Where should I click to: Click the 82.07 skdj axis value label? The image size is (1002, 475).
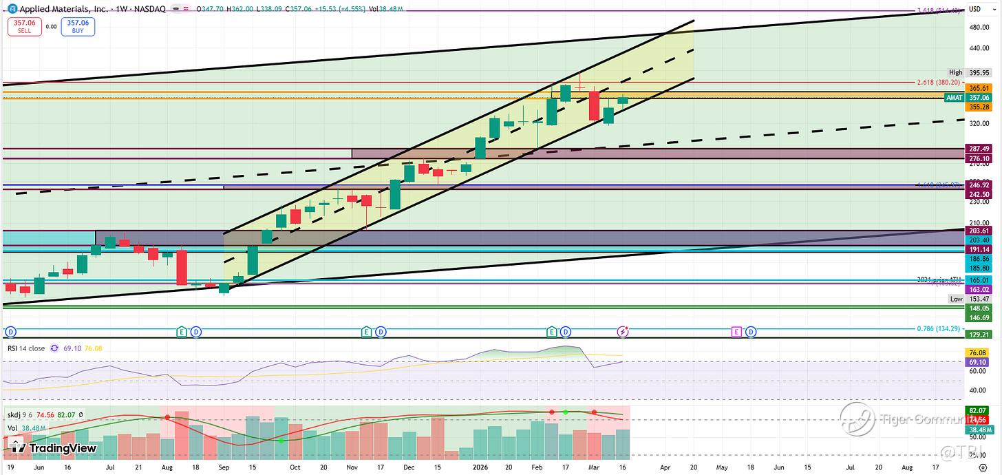point(978,411)
